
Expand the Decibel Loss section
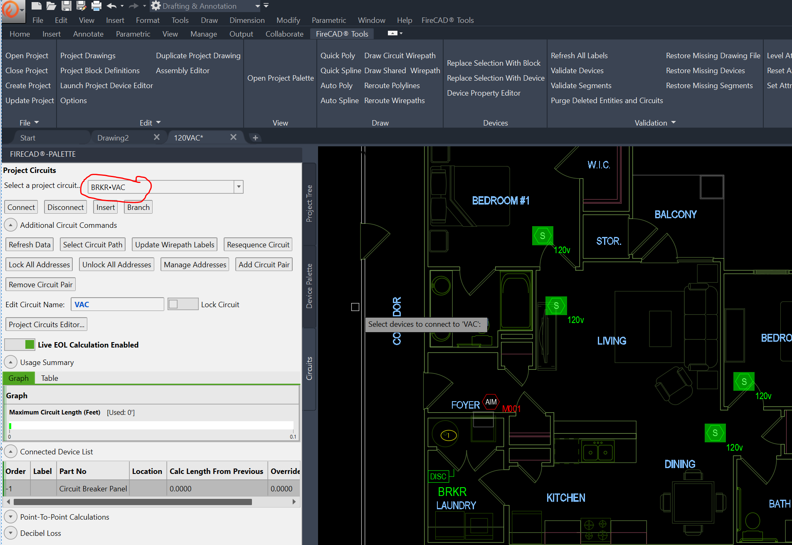pos(11,533)
